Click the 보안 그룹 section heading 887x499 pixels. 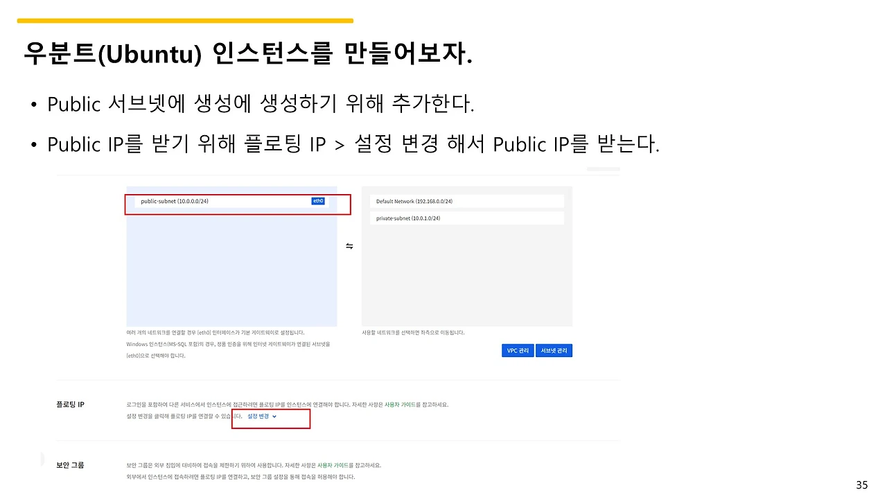69,465
